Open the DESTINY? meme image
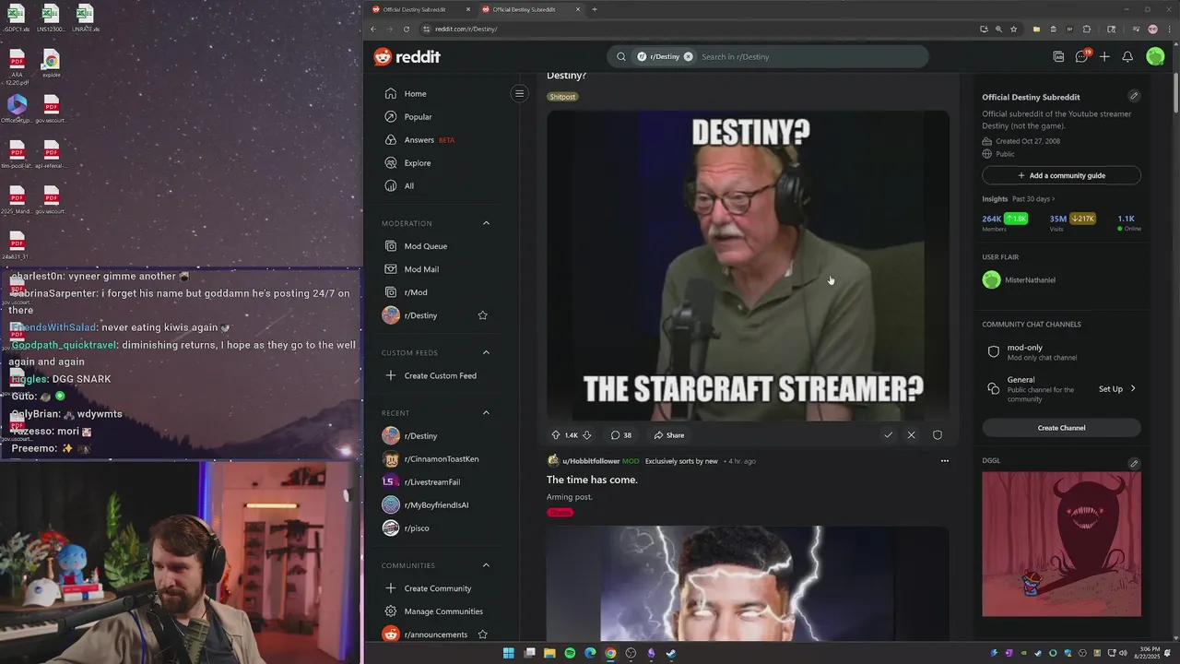 (x=748, y=266)
